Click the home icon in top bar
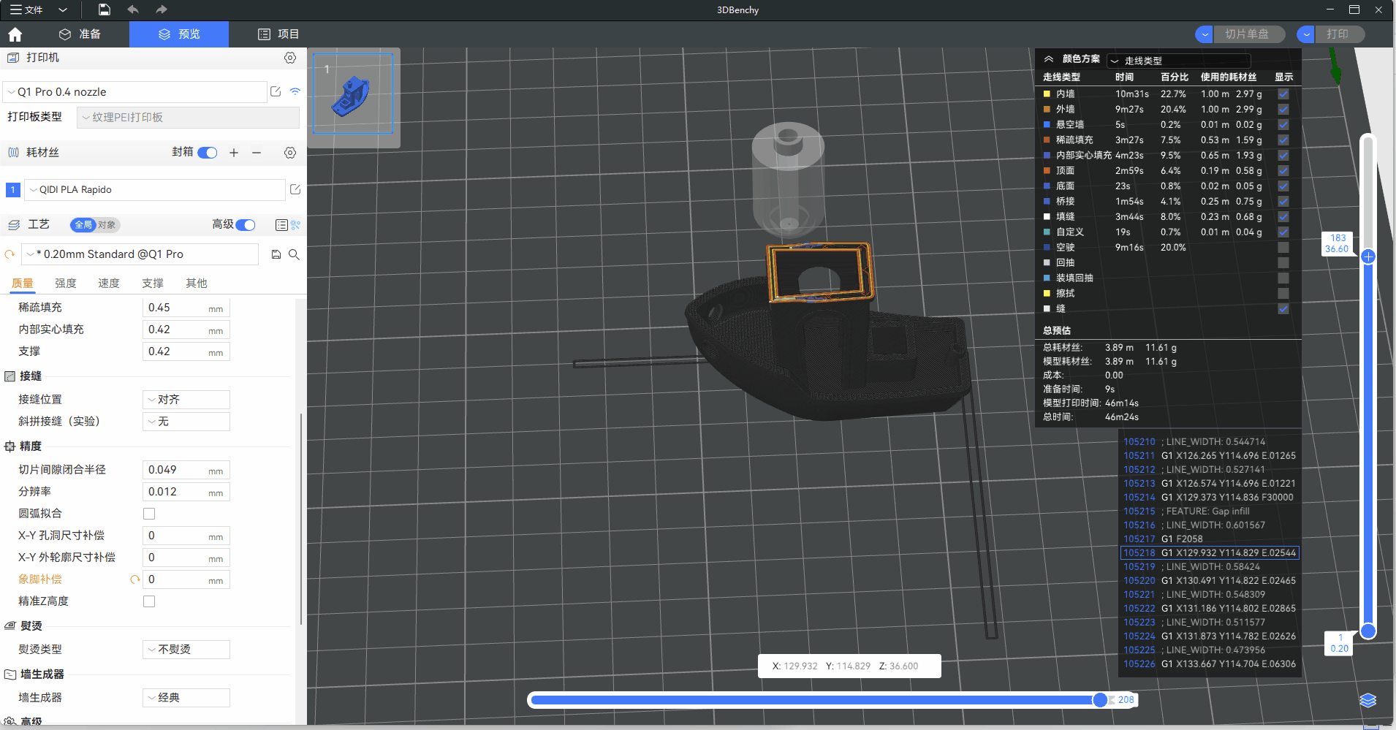1396x730 pixels. 15,34
